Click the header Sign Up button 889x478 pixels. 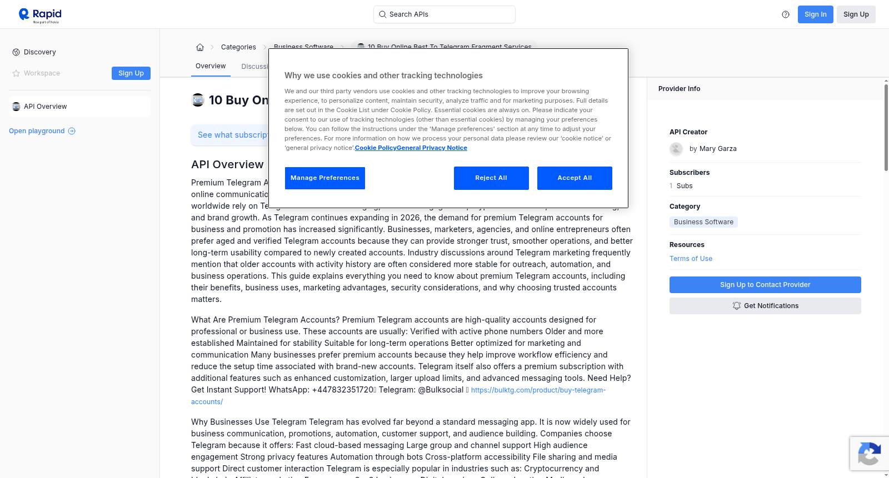[856, 14]
